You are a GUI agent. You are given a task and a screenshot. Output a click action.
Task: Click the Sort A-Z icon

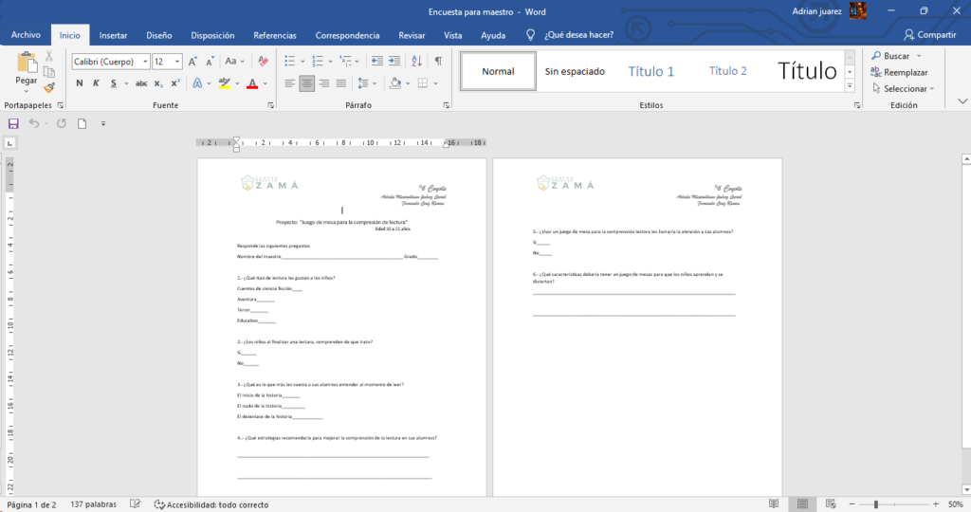417,62
